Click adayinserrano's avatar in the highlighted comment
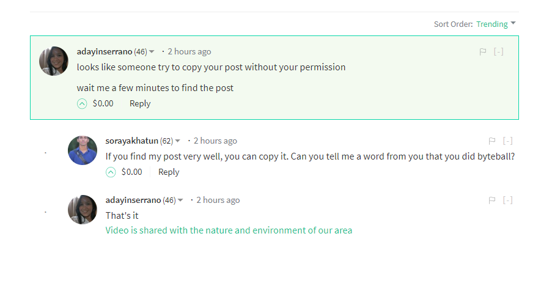The image size is (541, 294). 54,61
